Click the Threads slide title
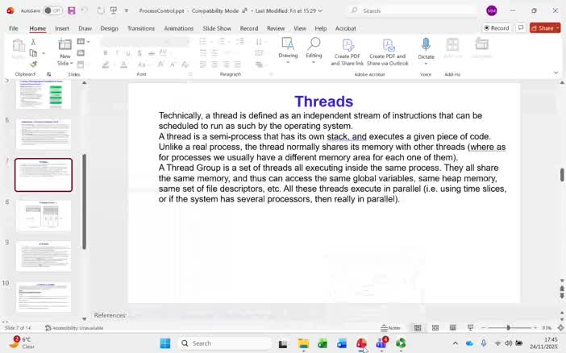This screenshot has width=566, height=353. [324, 102]
